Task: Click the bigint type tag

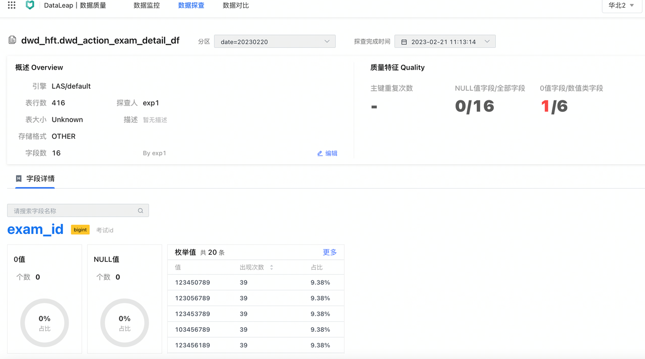Action: tap(80, 230)
